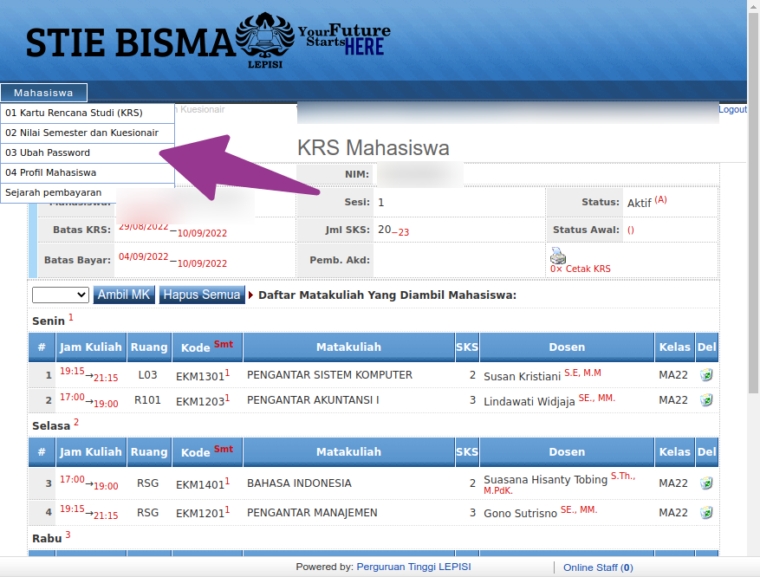760x577 pixels.
Task: Click the course code EKM1401
Action: point(200,484)
